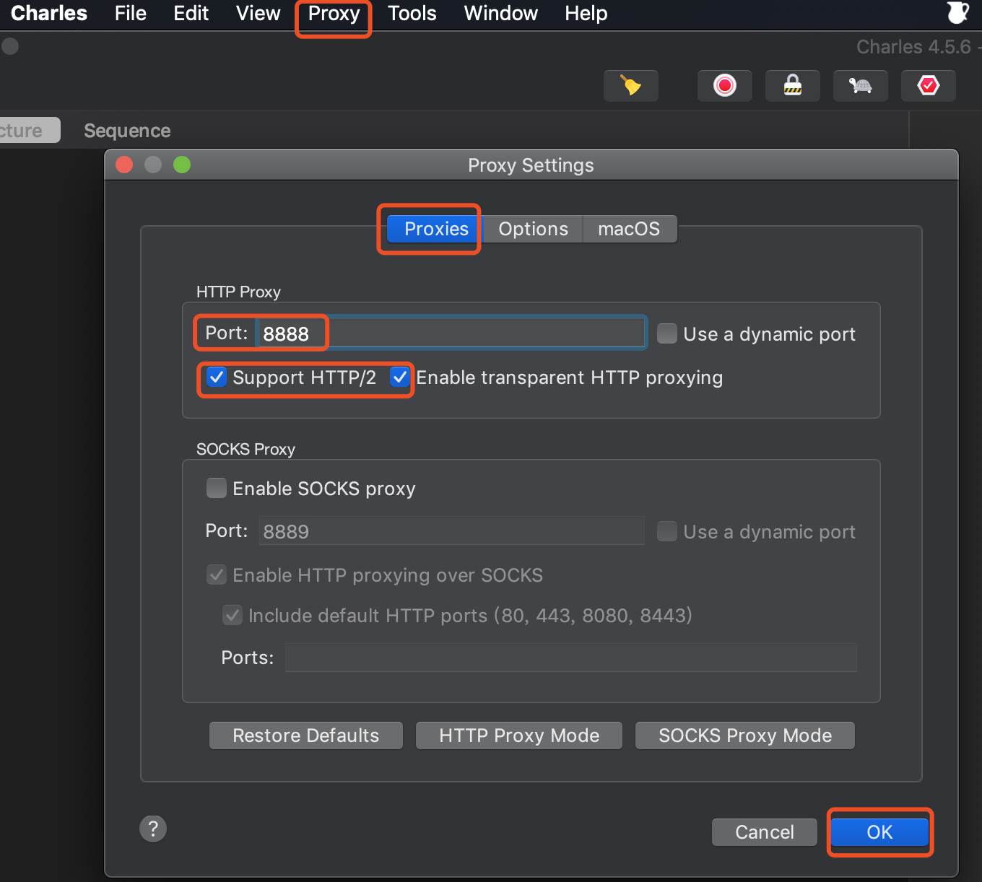Close Proxy Settings with red button
This screenshot has width=982, height=882.
click(124, 165)
